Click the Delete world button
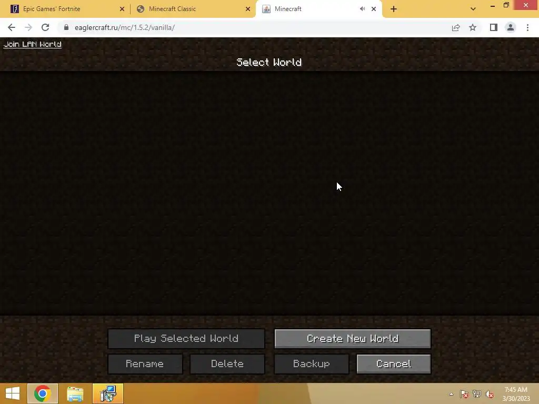 tap(227, 364)
